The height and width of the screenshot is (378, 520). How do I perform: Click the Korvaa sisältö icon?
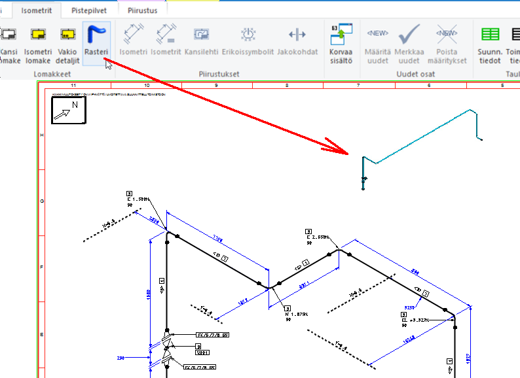coord(341,35)
